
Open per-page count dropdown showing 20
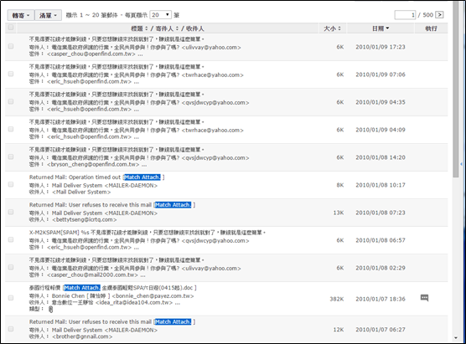pos(160,15)
